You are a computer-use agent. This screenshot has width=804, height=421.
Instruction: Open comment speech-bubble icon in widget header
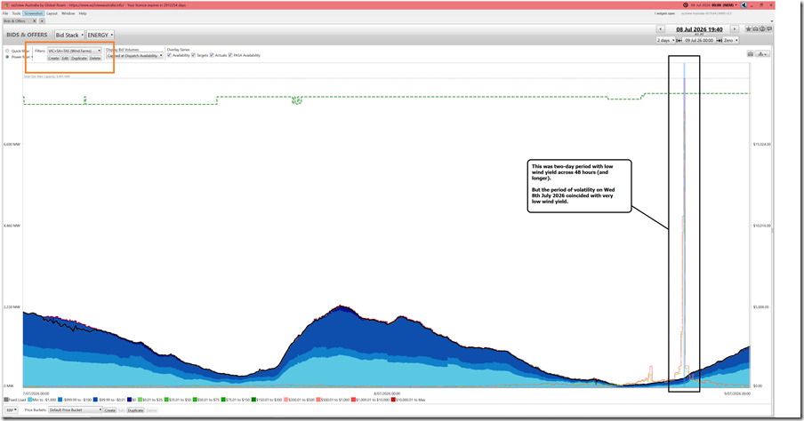[x=769, y=28]
